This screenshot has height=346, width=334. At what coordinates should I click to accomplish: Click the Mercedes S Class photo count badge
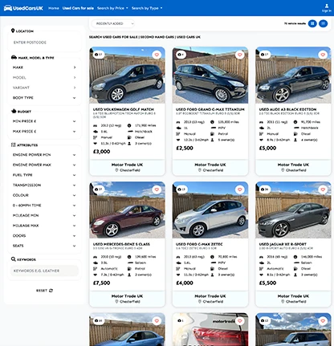pyautogui.click(x=99, y=189)
